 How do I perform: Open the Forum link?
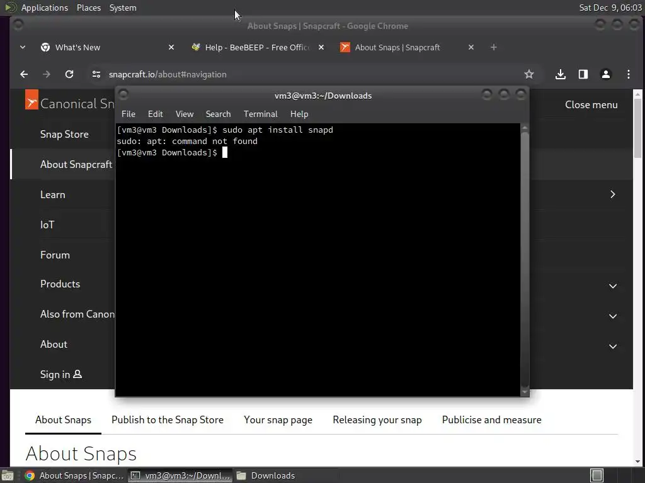55,255
